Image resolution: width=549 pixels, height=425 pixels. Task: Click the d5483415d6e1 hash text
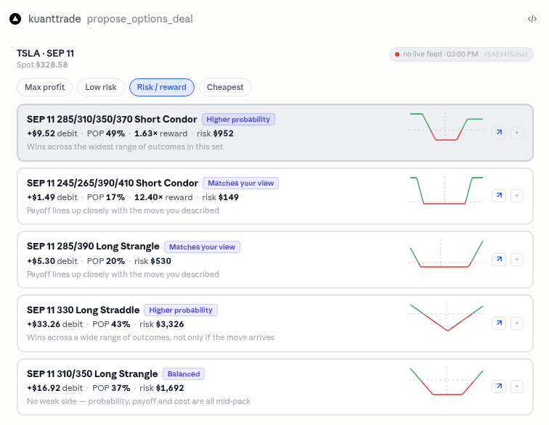pyautogui.click(x=505, y=54)
